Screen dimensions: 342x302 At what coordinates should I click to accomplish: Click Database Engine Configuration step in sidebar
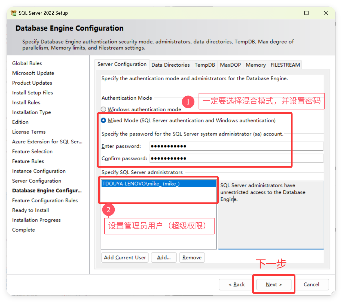click(47, 190)
